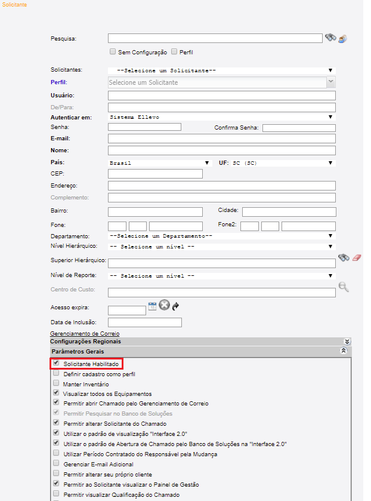
Task: Enable Gerenciar E-mail Adicional
Action: coord(56,463)
